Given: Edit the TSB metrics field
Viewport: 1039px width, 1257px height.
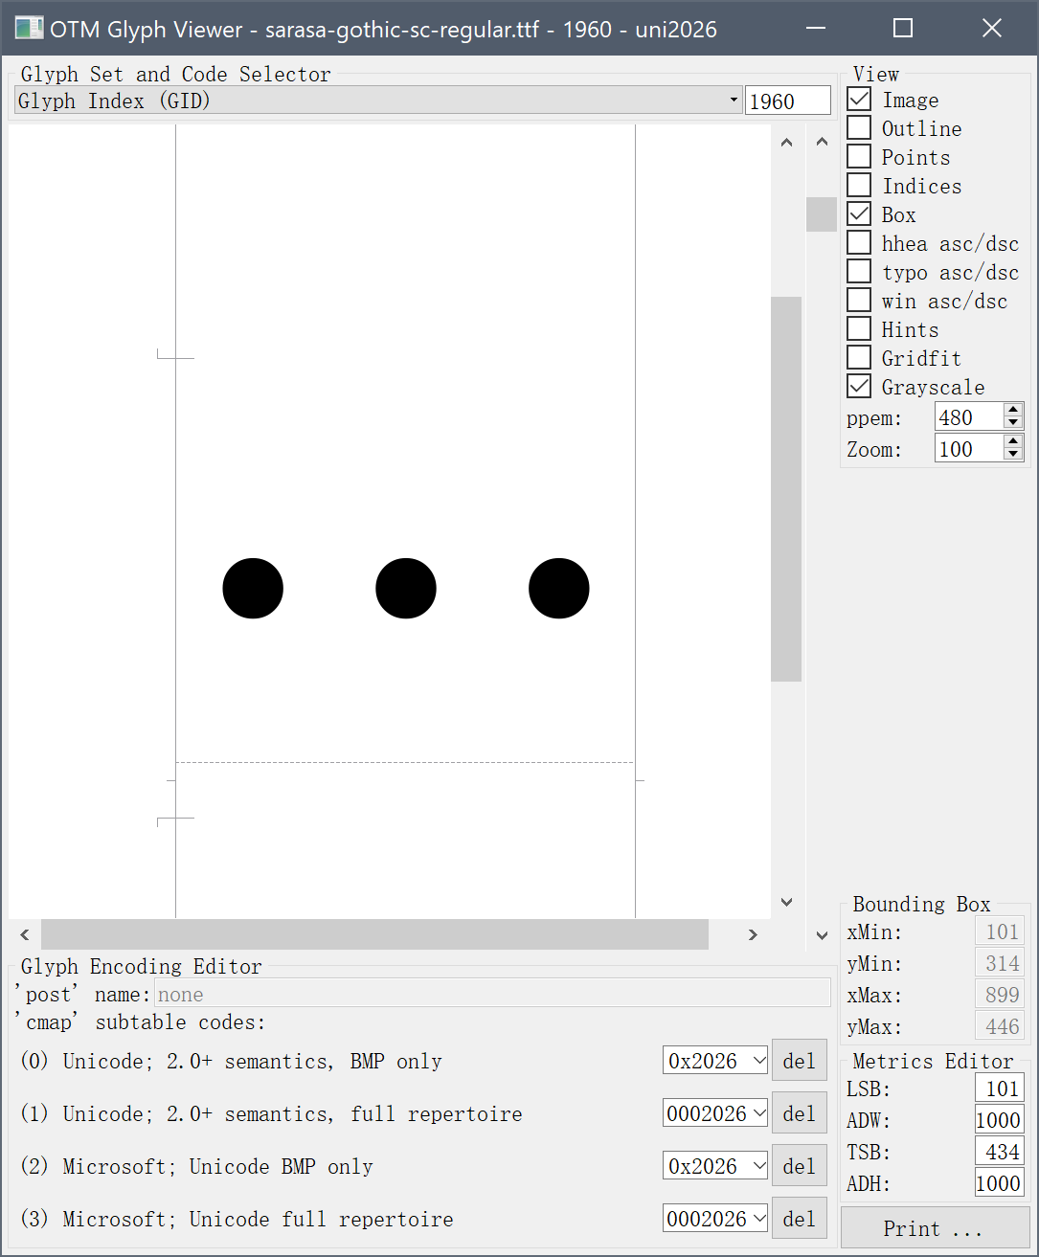Looking at the screenshot, I should pos(1000,1152).
